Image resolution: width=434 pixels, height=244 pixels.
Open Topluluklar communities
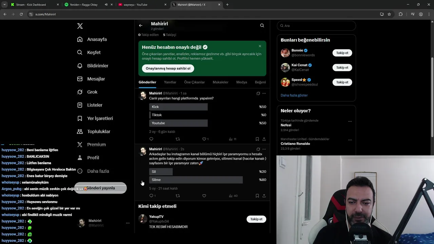(94, 131)
